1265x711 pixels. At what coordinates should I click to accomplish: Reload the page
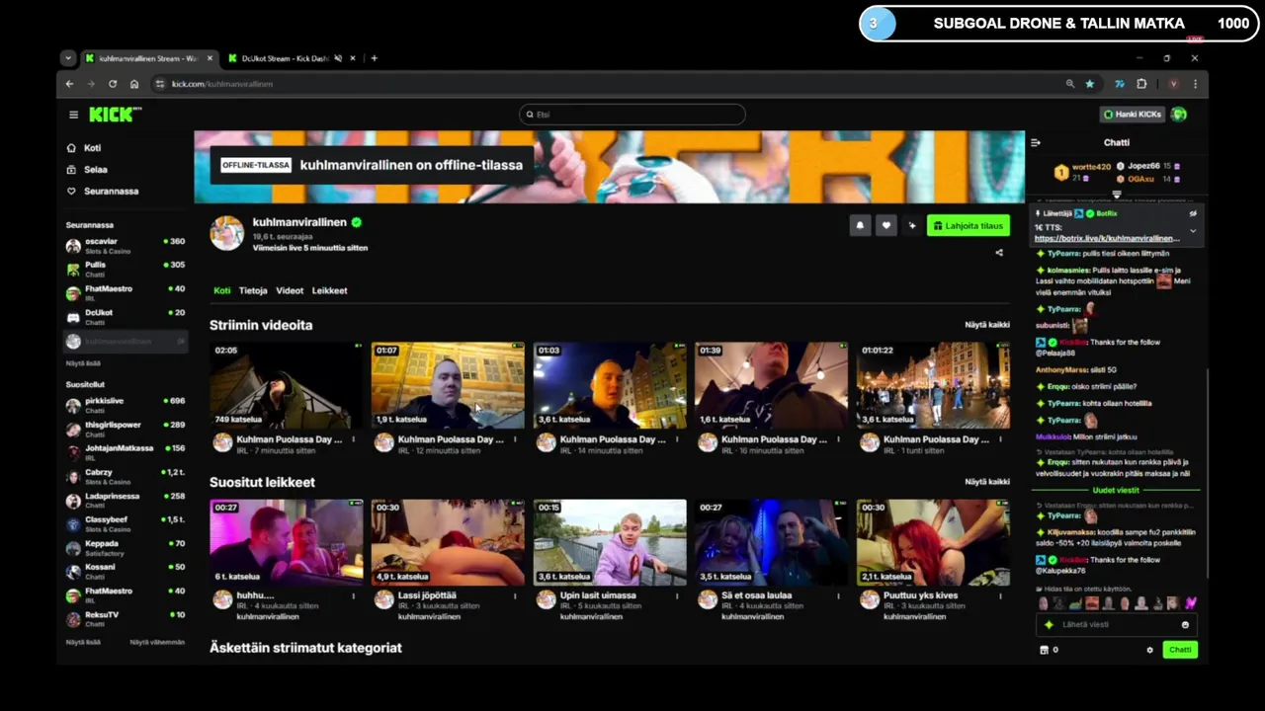pos(113,84)
